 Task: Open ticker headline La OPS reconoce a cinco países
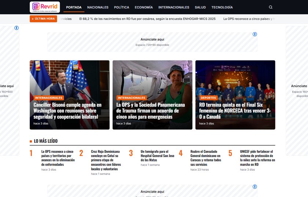249,19
